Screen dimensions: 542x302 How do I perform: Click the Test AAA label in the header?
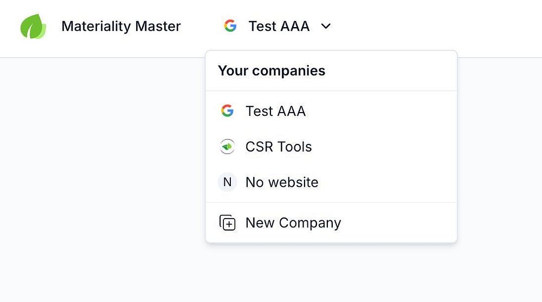pyautogui.click(x=279, y=26)
